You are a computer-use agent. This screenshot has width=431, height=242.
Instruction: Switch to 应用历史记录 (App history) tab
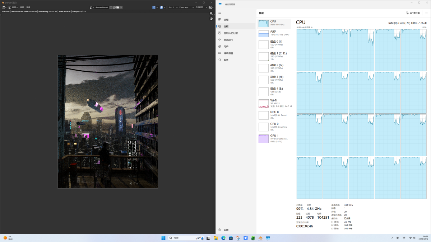(x=230, y=33)
